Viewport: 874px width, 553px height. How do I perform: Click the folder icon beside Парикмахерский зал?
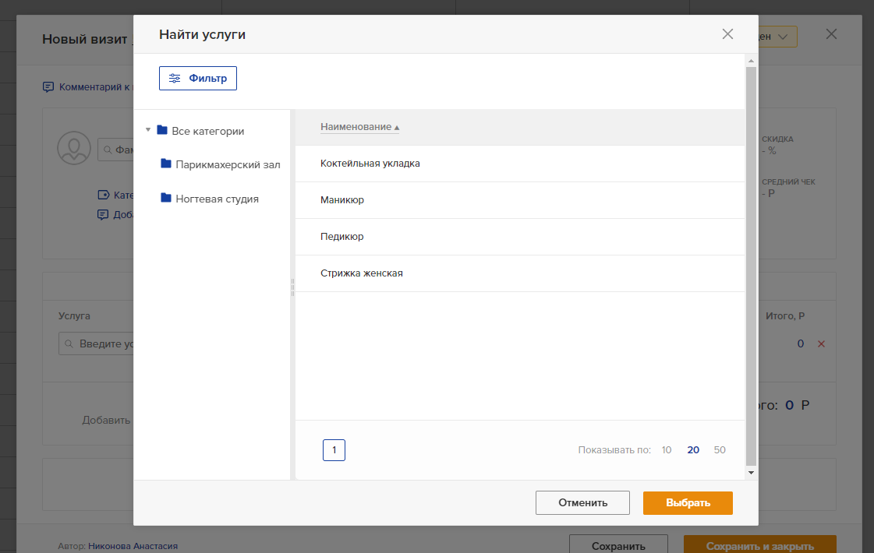tap(165, 164)
